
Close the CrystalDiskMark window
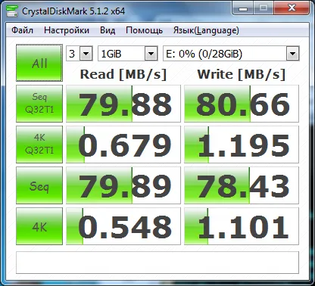(x=292, y=9)
